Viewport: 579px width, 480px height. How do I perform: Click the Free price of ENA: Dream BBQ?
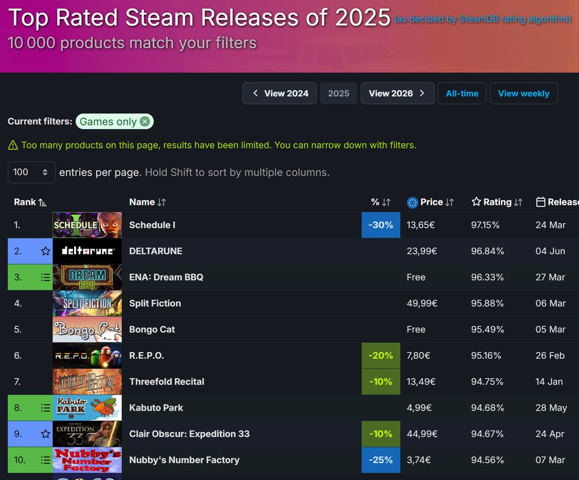(416, 277)
